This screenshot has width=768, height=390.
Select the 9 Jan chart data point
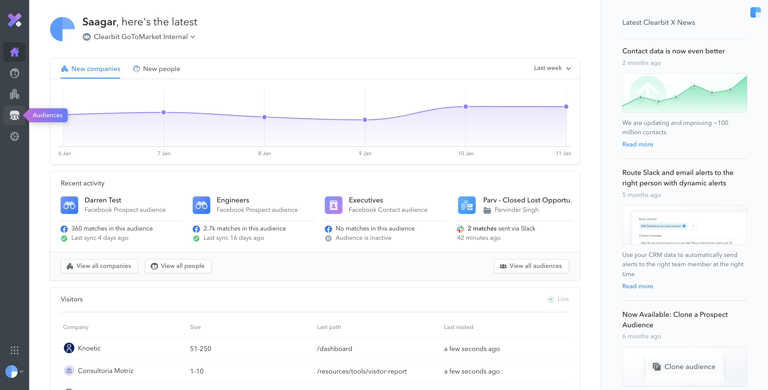(x=365, y=120)
